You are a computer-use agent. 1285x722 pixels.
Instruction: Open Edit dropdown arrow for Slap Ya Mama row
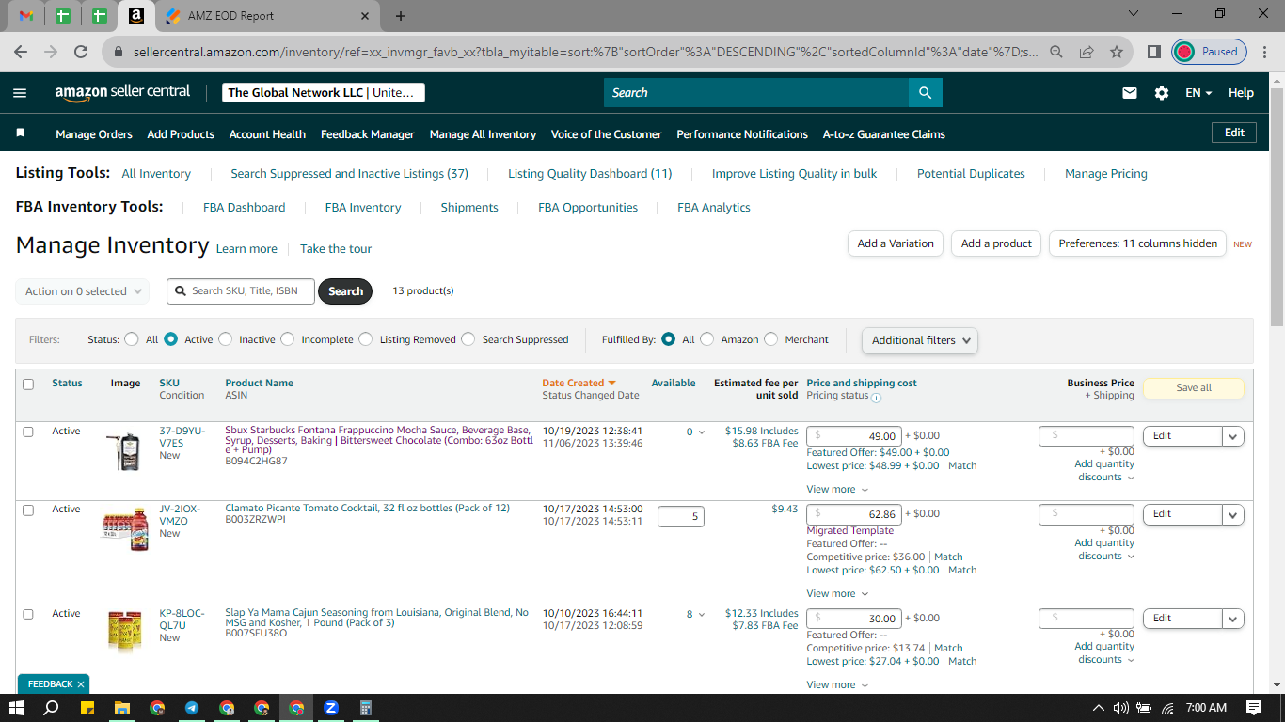click(x=1233, y=619)
